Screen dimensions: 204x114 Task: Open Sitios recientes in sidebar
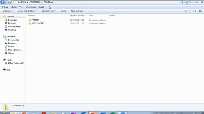[x=14, y=27]
